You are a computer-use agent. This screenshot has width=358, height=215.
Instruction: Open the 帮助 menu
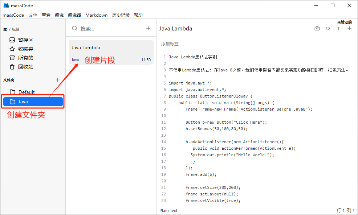[138, 15]
